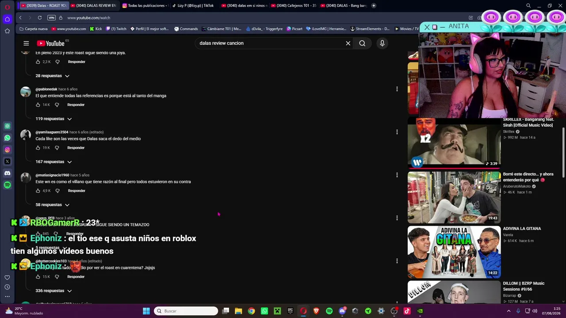The image size is (566, 318).
Task: Reply to @yamilaaguero3504's comment
Action: tap(76, 148)
